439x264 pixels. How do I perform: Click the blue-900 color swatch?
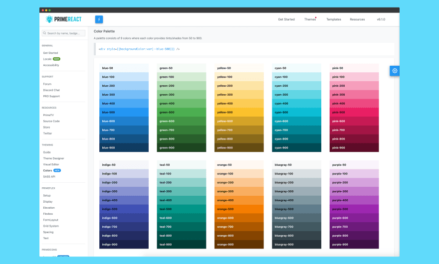124,147
